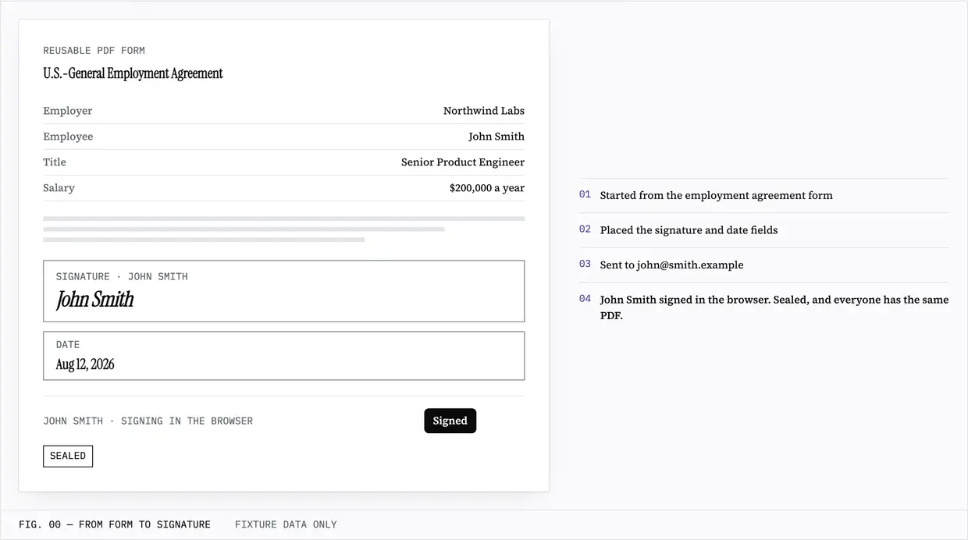This screenshot has height=540, width=968.
Task: Click the Employer label
Action: [68, 111]
